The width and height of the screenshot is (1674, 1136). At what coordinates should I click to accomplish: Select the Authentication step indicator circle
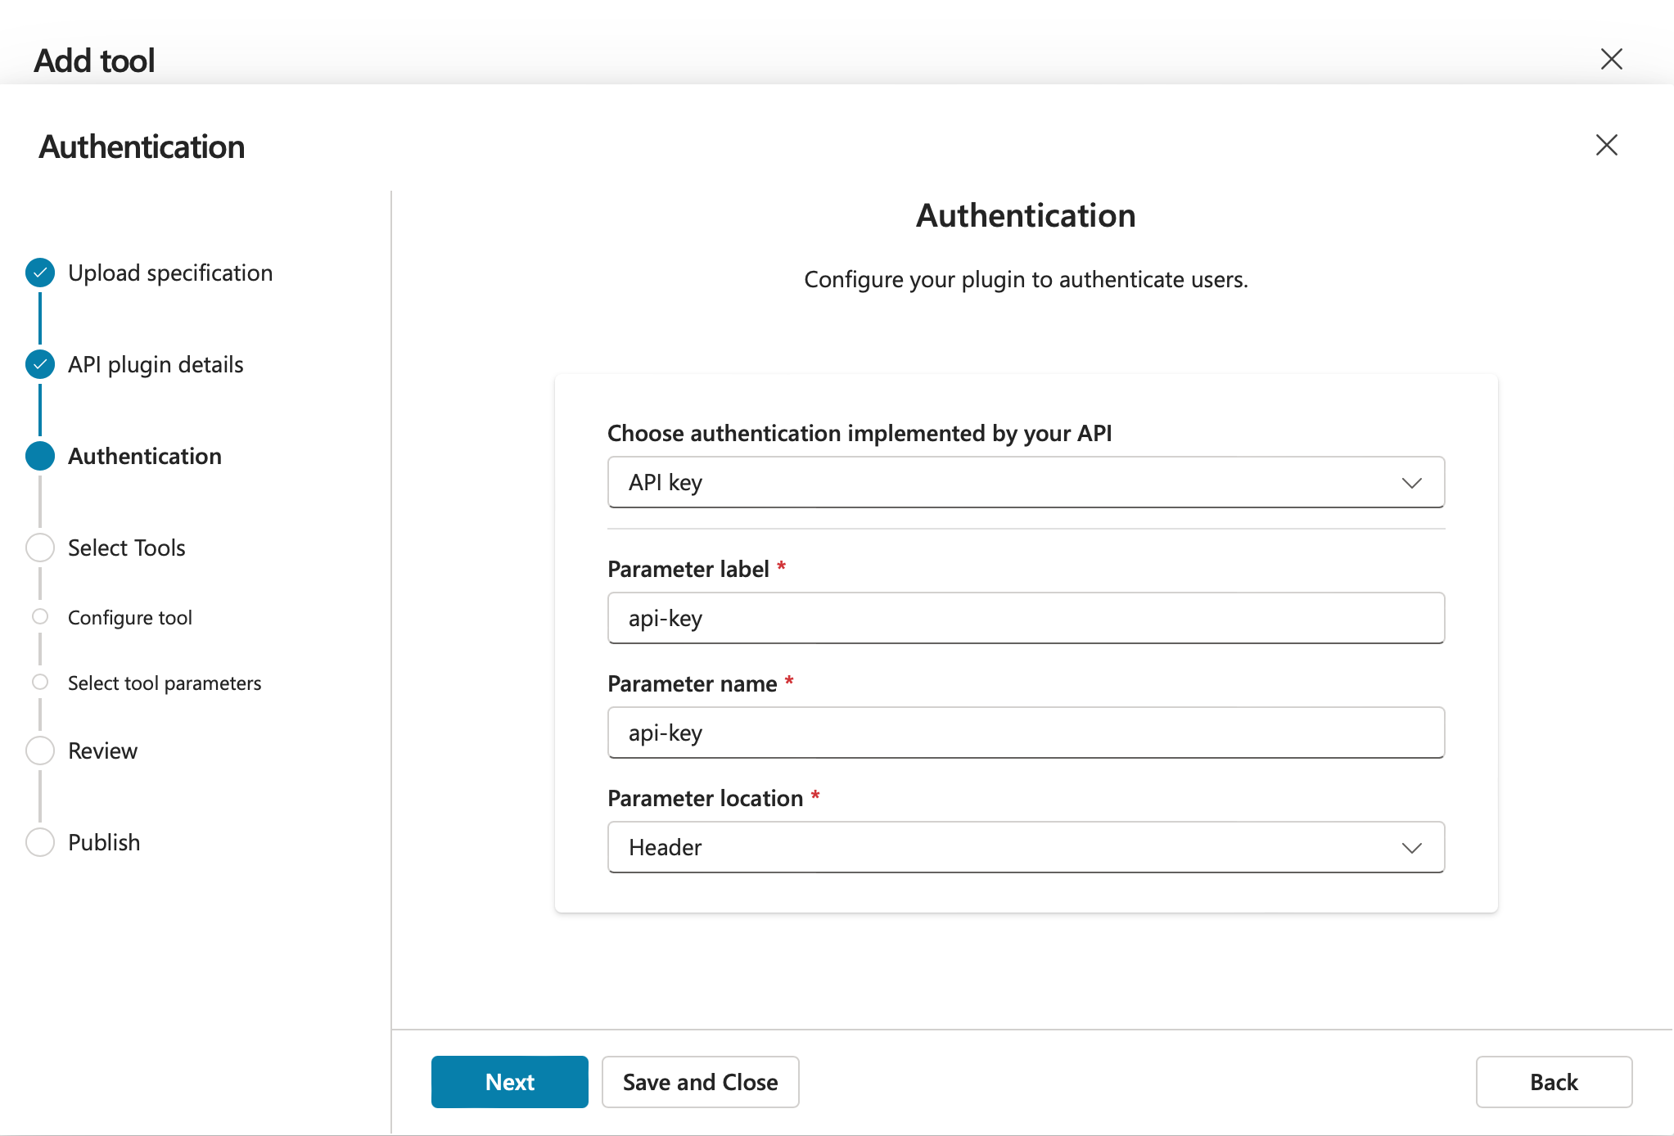click(x=39, y=456)
